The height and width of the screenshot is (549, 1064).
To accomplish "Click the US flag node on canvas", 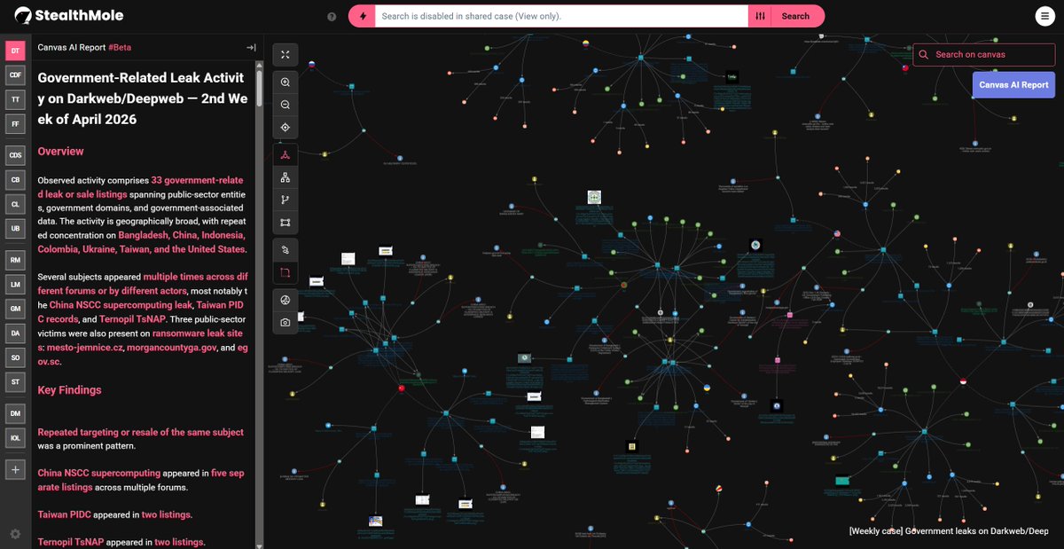I will point(835,233).
